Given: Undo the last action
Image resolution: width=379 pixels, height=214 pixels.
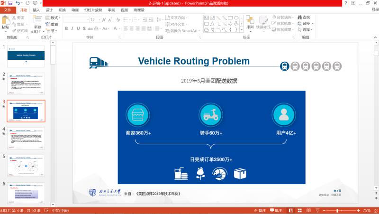Looking at the screenshot, I should 18,3.
